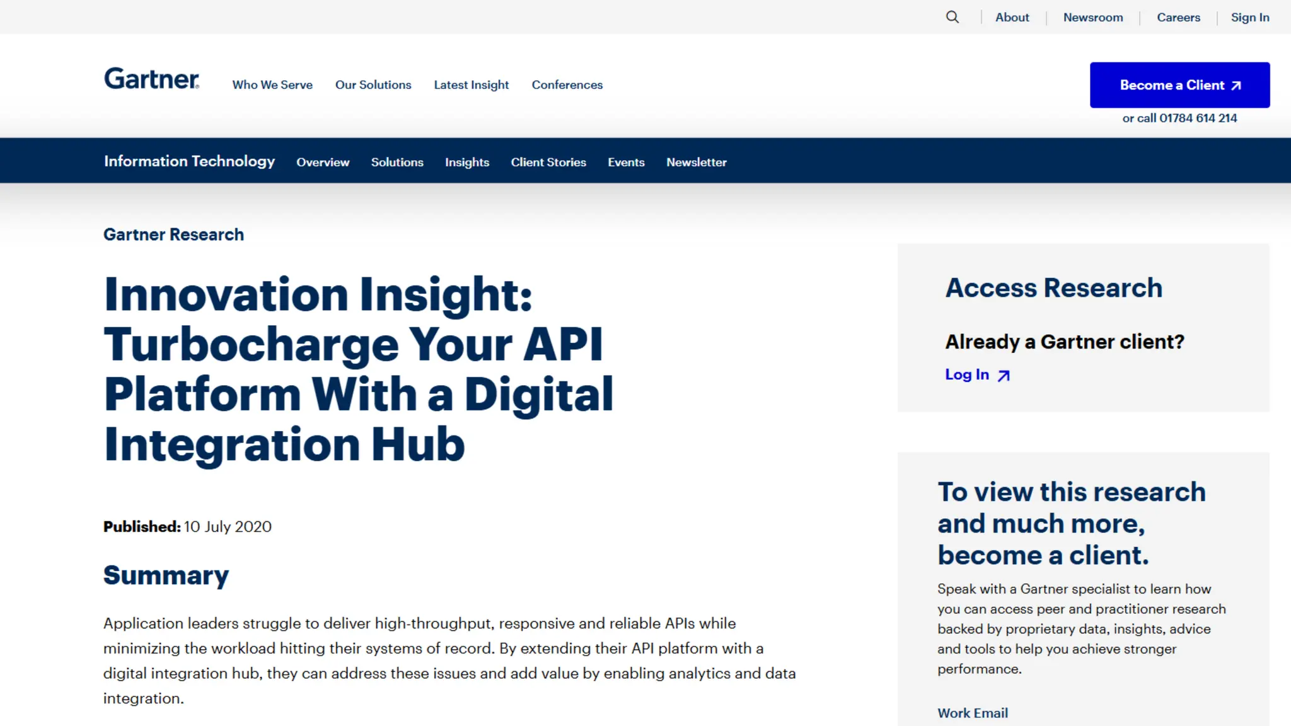Visit the Newsroom page
The height and width of the screenshot is (726, 1291).
(x=1092, y=18)
